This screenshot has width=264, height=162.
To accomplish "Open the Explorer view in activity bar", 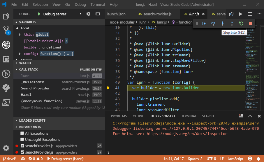I will 6,16.
